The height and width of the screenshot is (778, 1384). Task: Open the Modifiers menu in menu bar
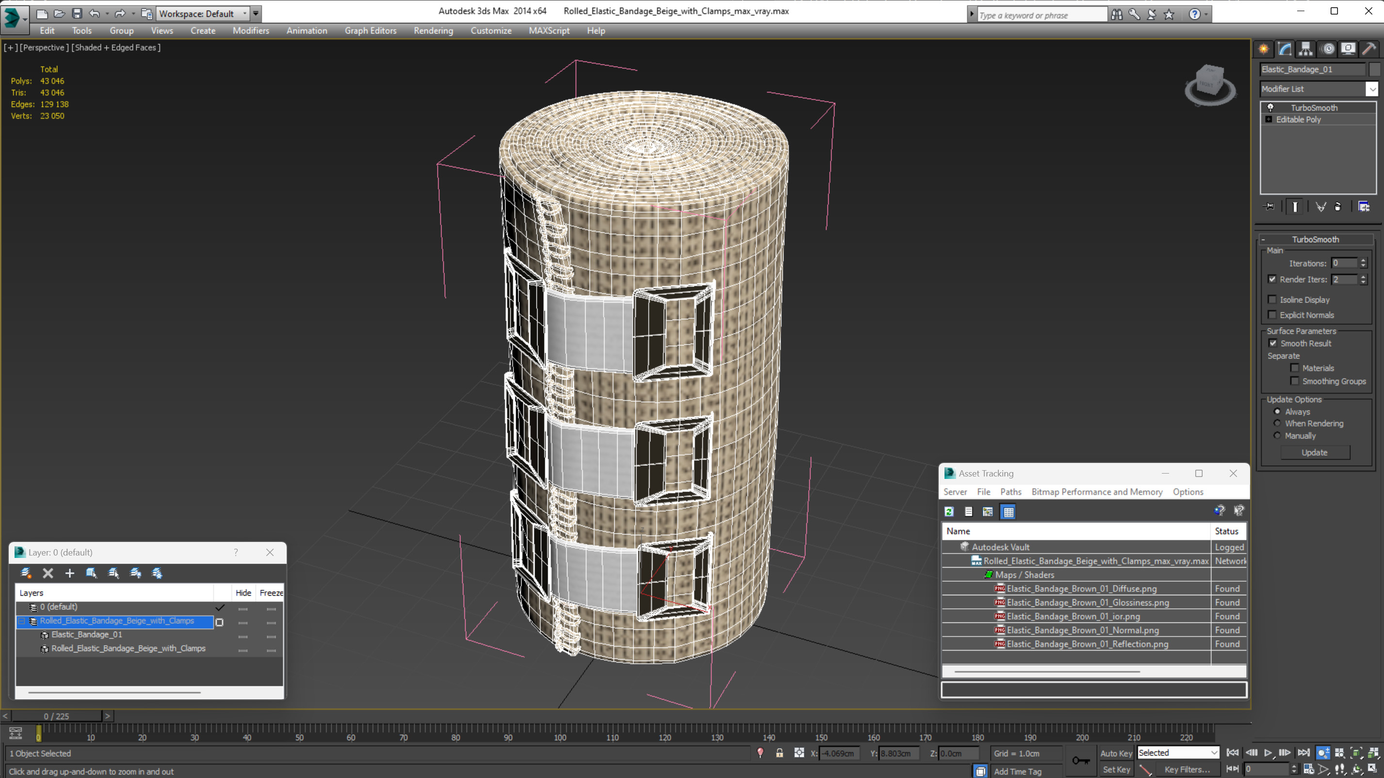(x=251, y=30)
